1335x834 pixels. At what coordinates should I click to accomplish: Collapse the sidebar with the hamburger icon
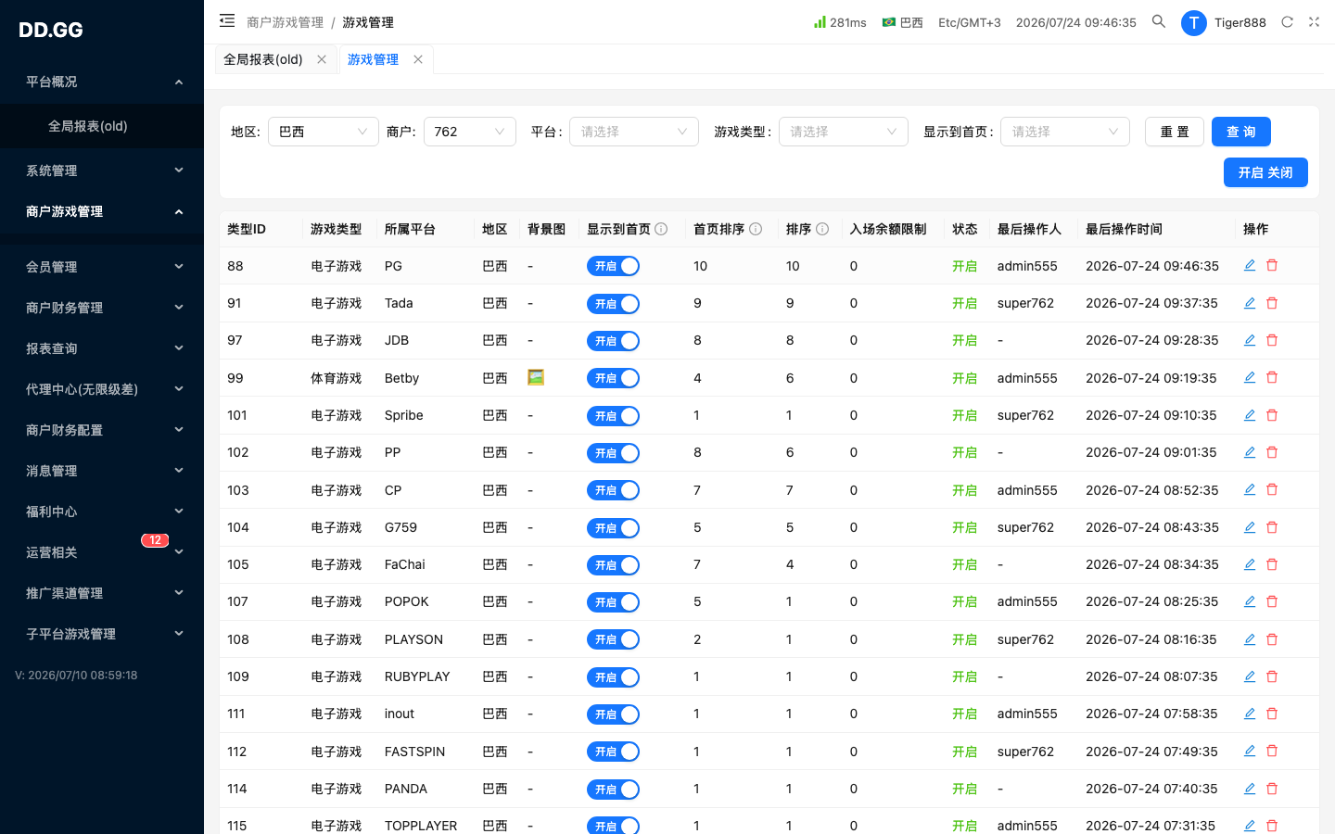tap(227, 20)
